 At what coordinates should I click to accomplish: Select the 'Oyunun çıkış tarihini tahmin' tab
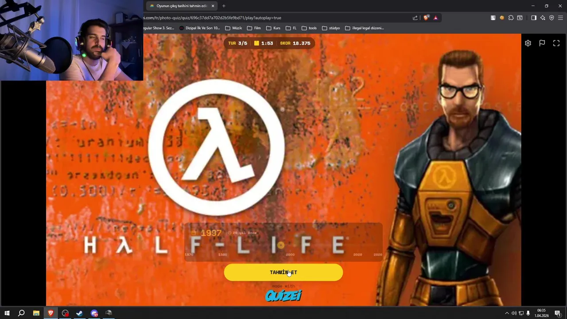pyautogui.click(x=182, y=6)
